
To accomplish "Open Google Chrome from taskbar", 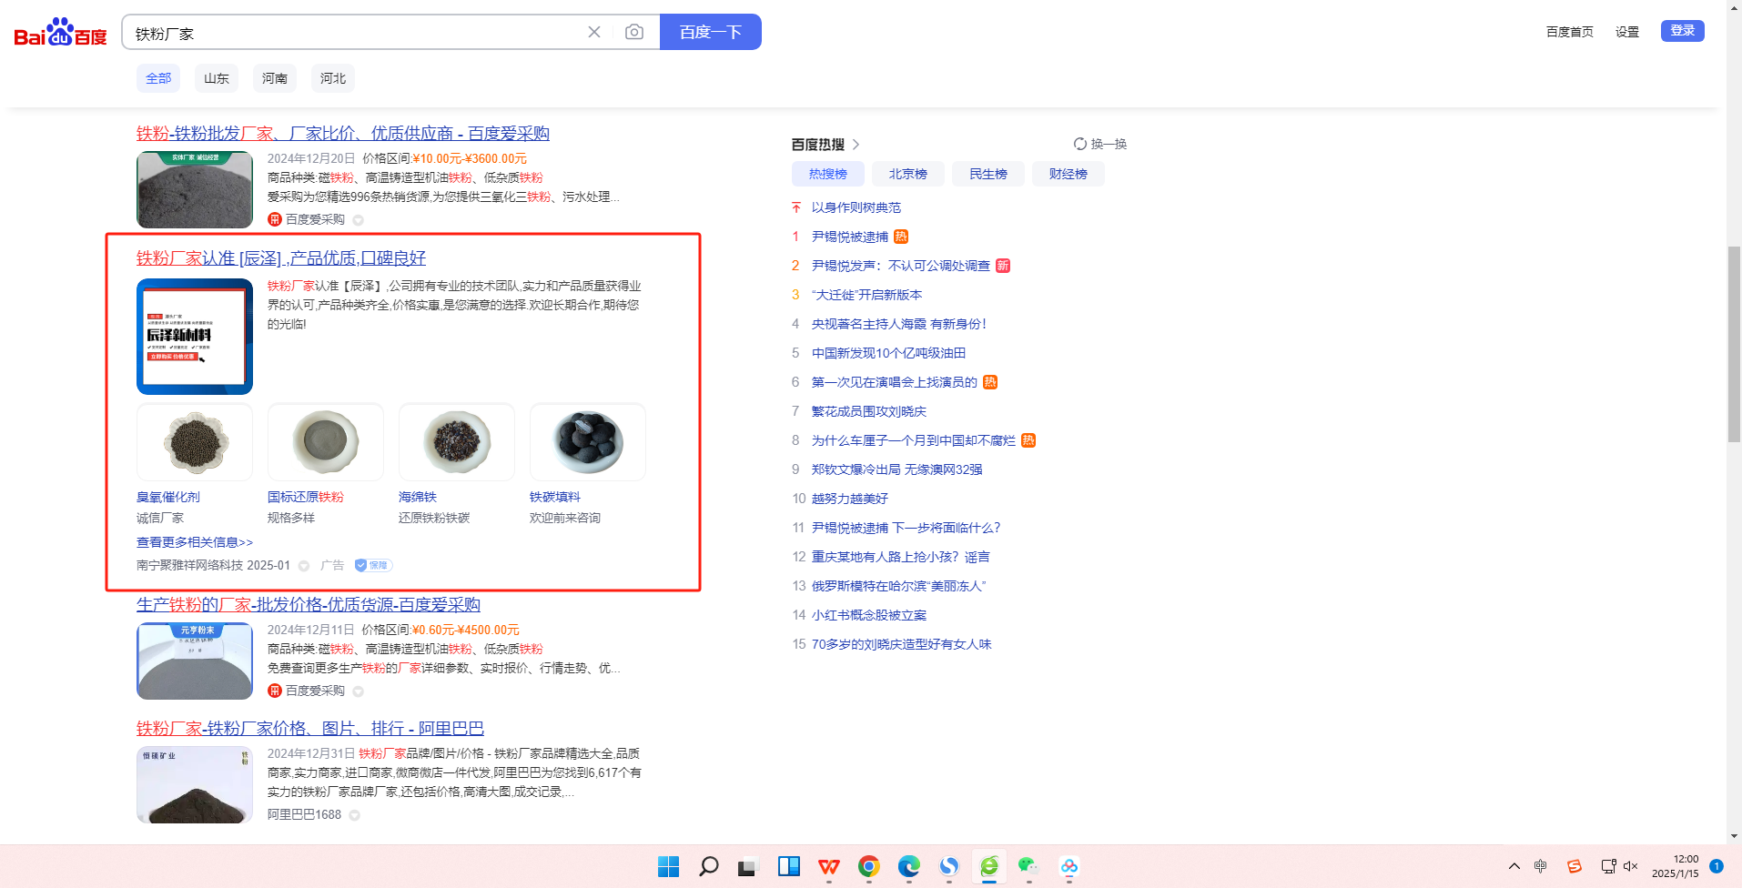I will (869, 866).
